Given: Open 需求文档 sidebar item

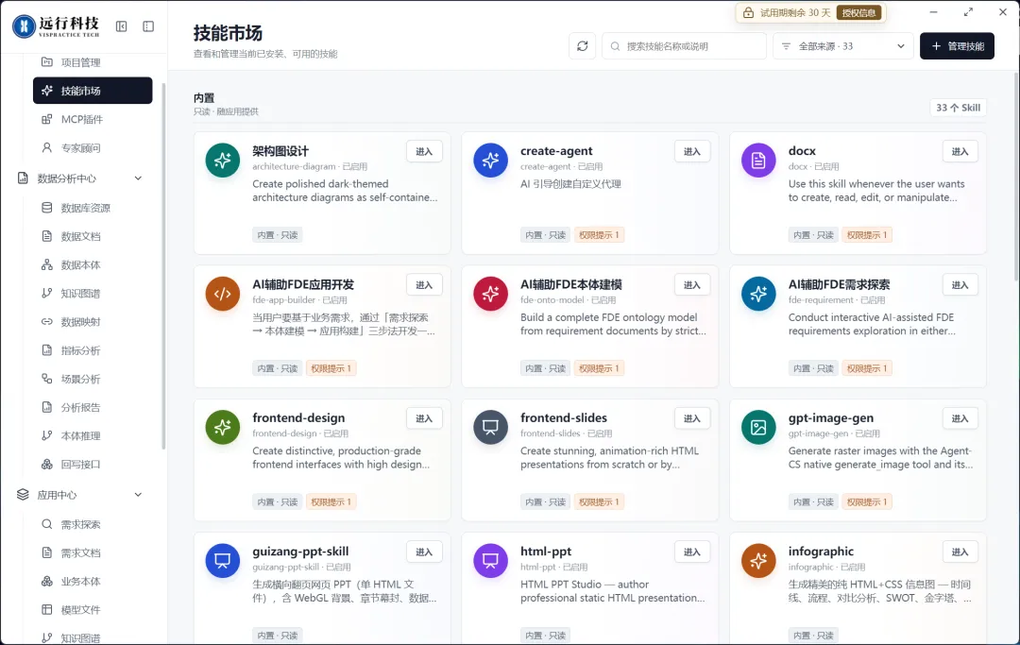Looking at the screenshot, I should tap(93, 552).
